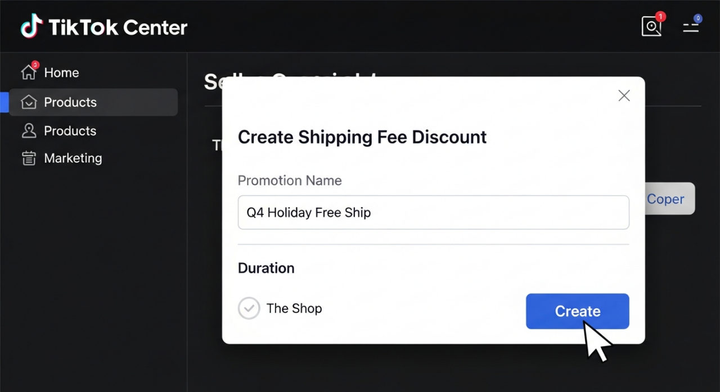Click the TikTok logo icon
This screenshot has width=720, height=392.
point(31,26)
